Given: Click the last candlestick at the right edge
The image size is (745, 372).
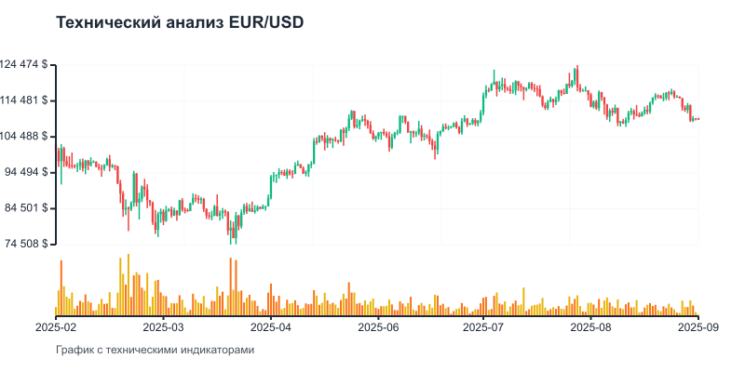Looking at the screenshot, I should pos(698,119).
